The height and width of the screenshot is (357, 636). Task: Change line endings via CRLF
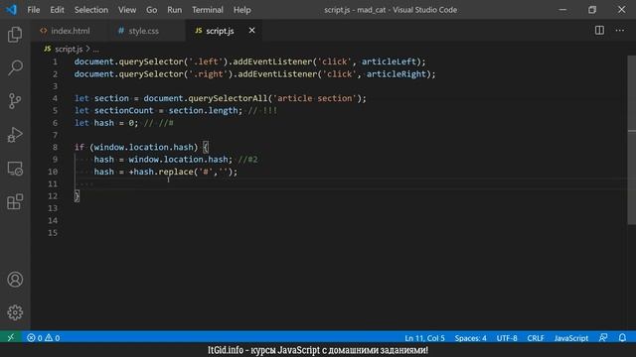click(x=536, y=338)
